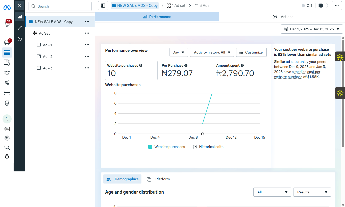This screenshot has height=207, width=345.
Task: Open the charts view icon in dark sidebar
Action: tap(20, 17)
